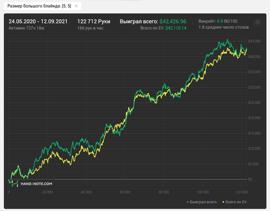Click the $35,000 y-axis label
This screenshot has width=270, height=211.
pos(254,72)
